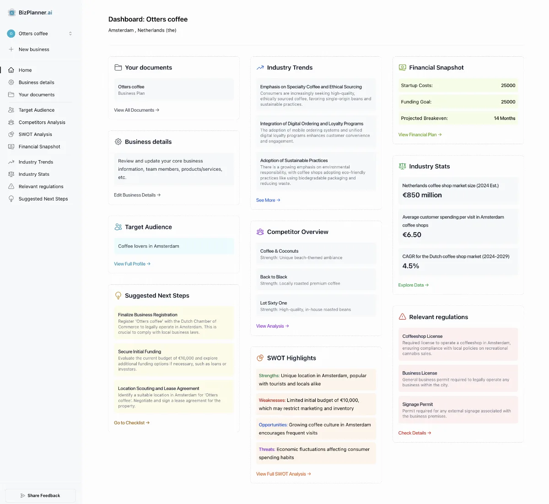Click the paper plane icon on Share Feedback
549x504 pixels.
click(x=23, y=496)
